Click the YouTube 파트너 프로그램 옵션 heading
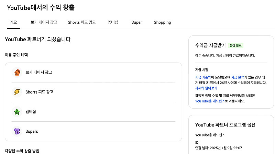 (x=225, y=125)
